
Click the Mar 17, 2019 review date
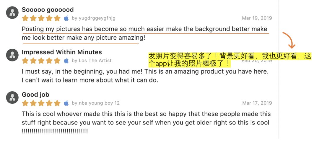[257, 103]
